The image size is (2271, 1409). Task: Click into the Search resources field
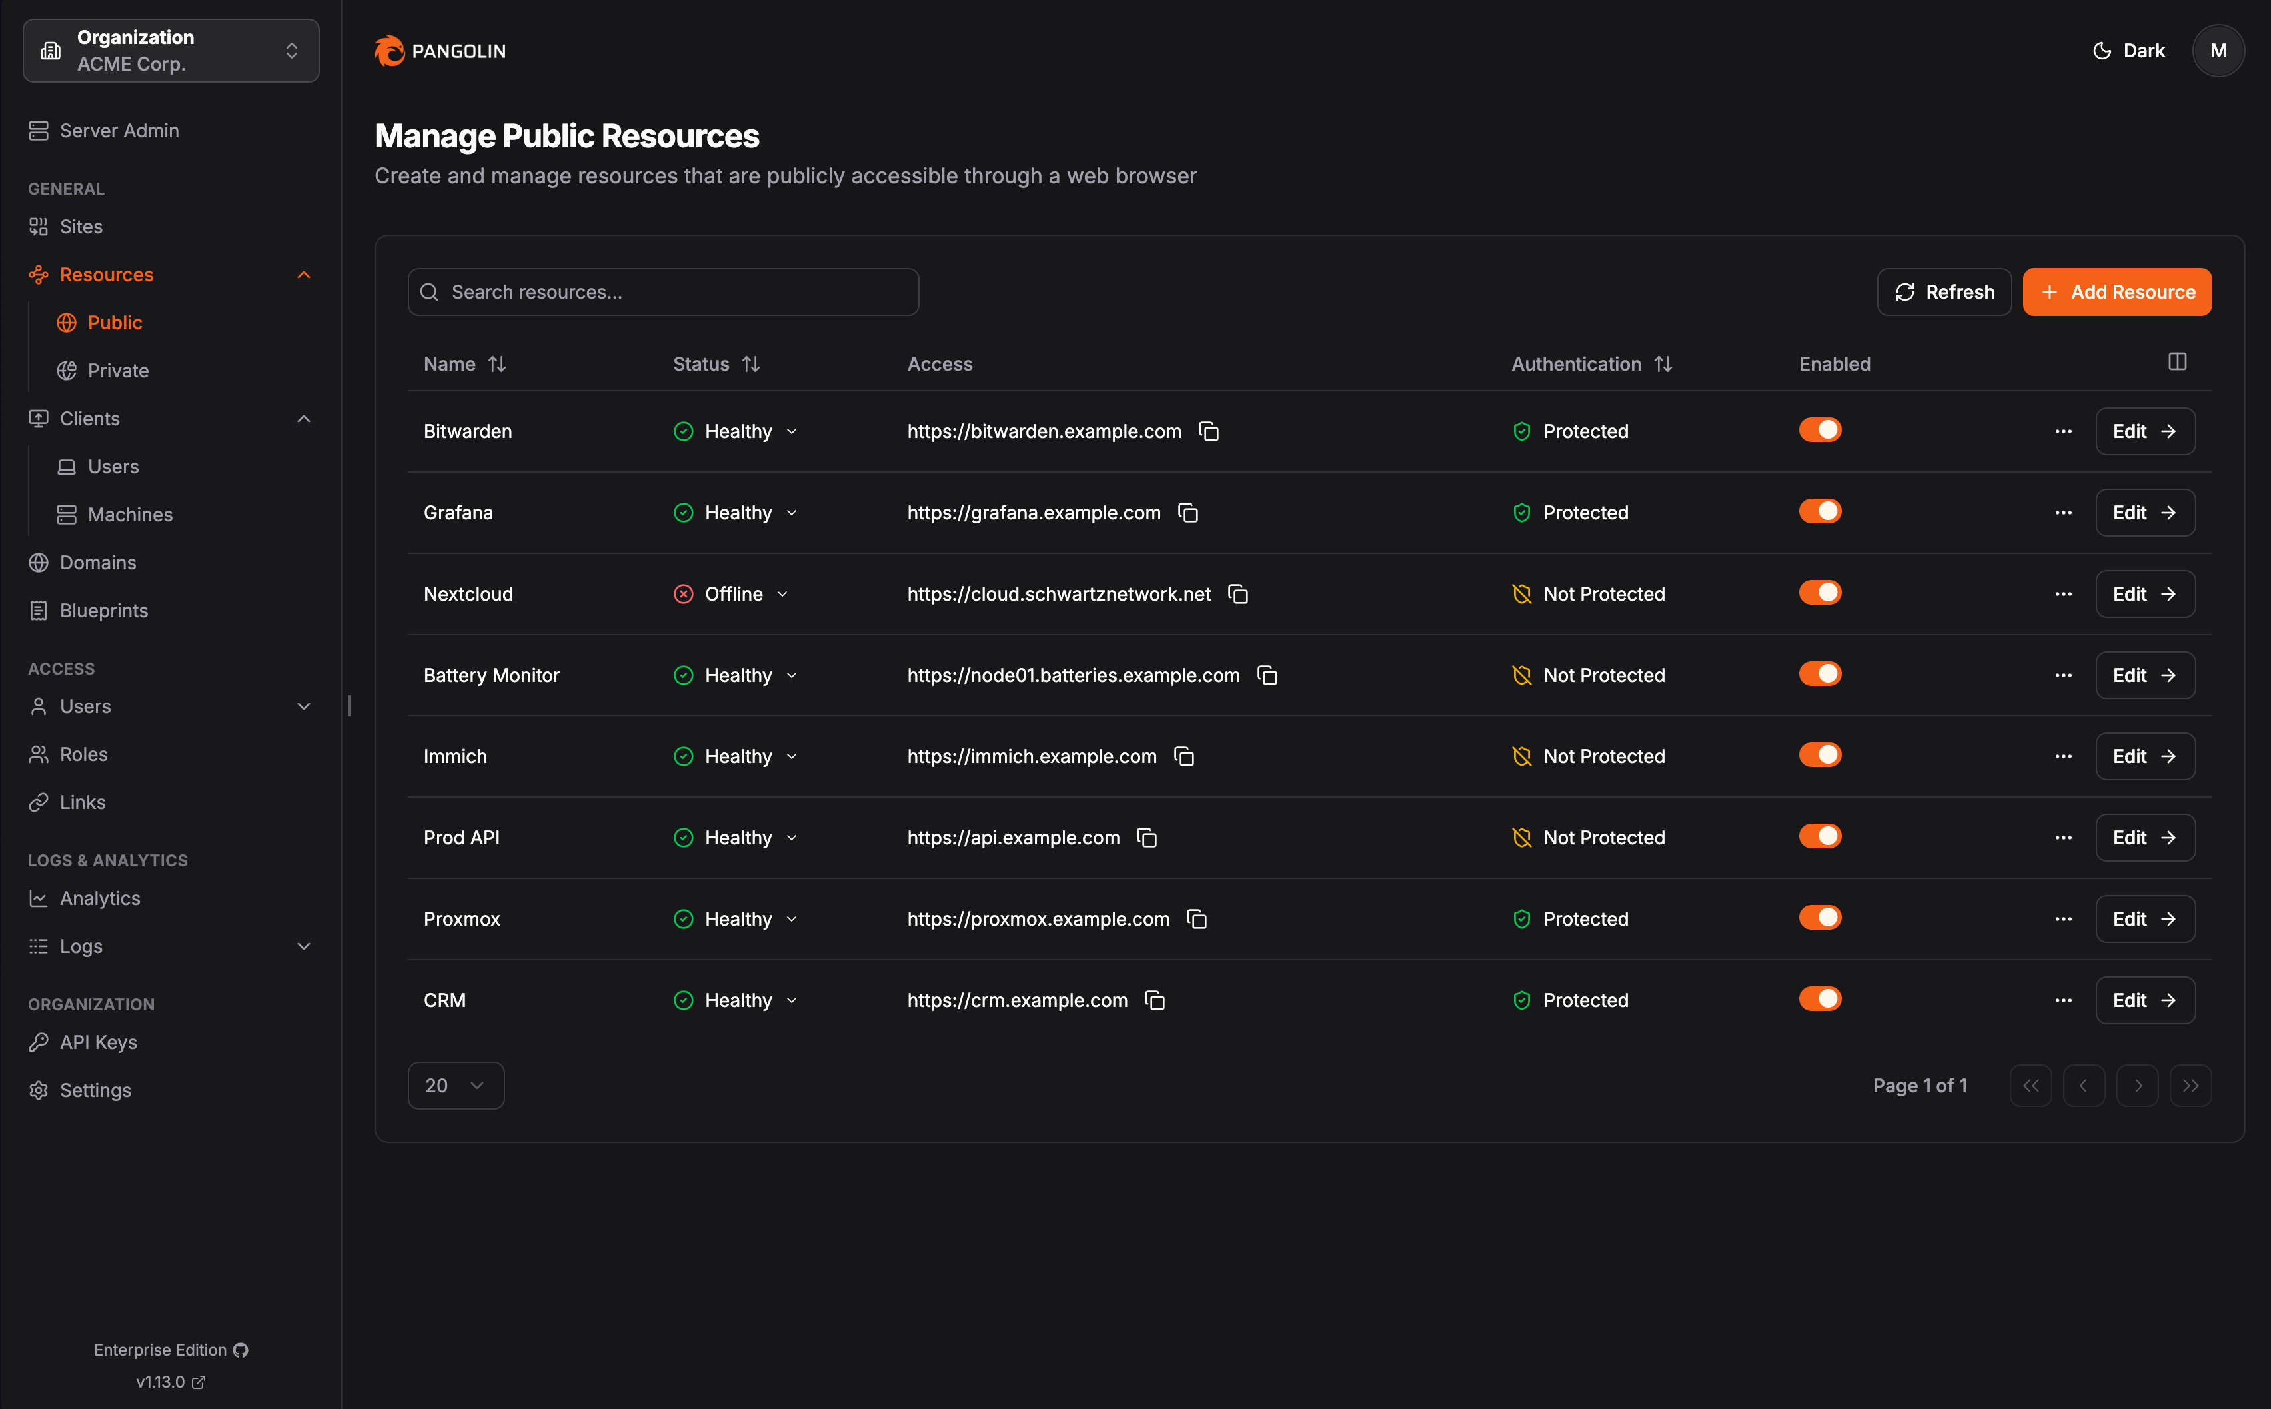[x=662, y=292]
